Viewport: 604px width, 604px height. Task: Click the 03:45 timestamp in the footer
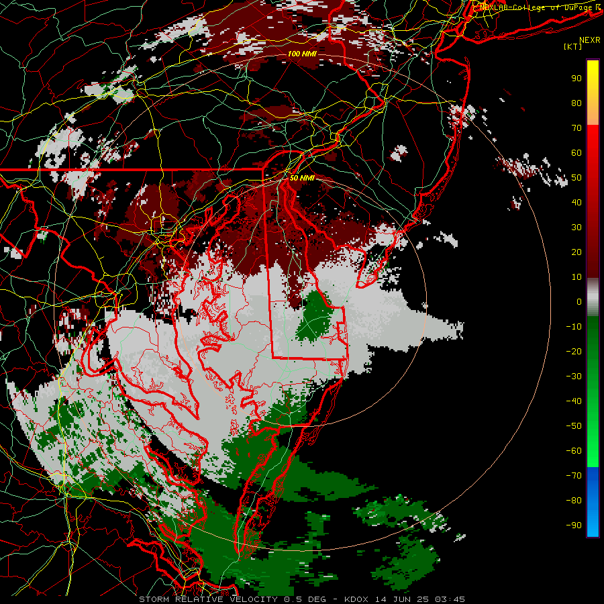click(450, 599)
